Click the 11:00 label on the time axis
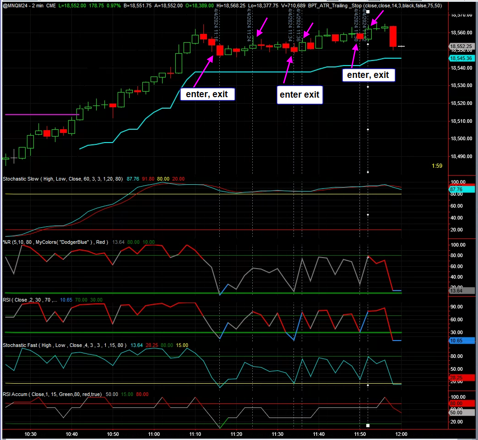 click(x=154, y=434)
